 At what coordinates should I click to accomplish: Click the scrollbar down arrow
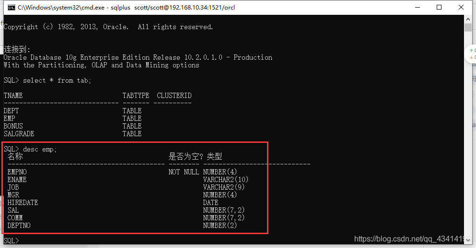(x=468, y=240)
